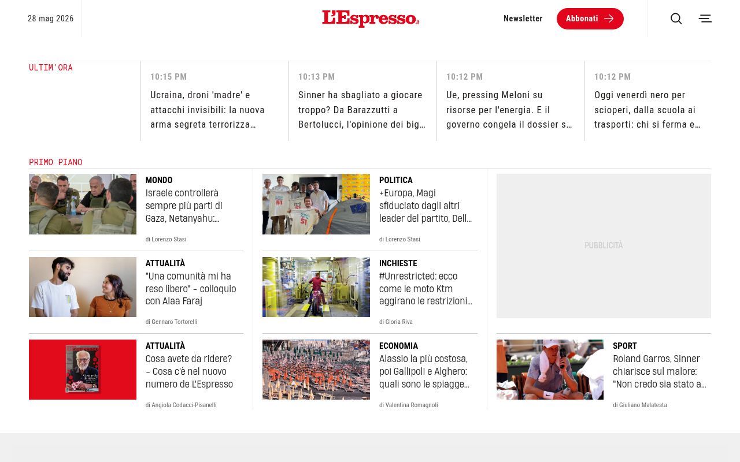Click the red magazine cover thumbnail
Image resolution: width=740 pixels, height=462 pixels.
(x=83, y=370)
